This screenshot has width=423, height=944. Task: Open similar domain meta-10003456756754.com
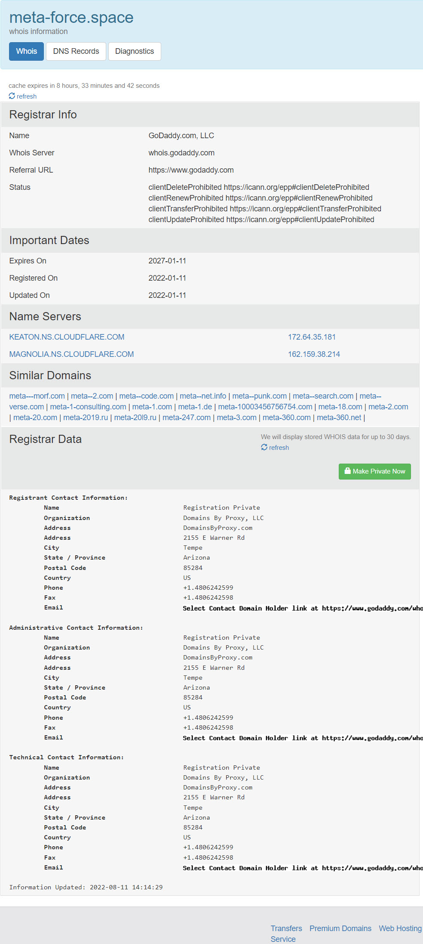pos(265,407)
